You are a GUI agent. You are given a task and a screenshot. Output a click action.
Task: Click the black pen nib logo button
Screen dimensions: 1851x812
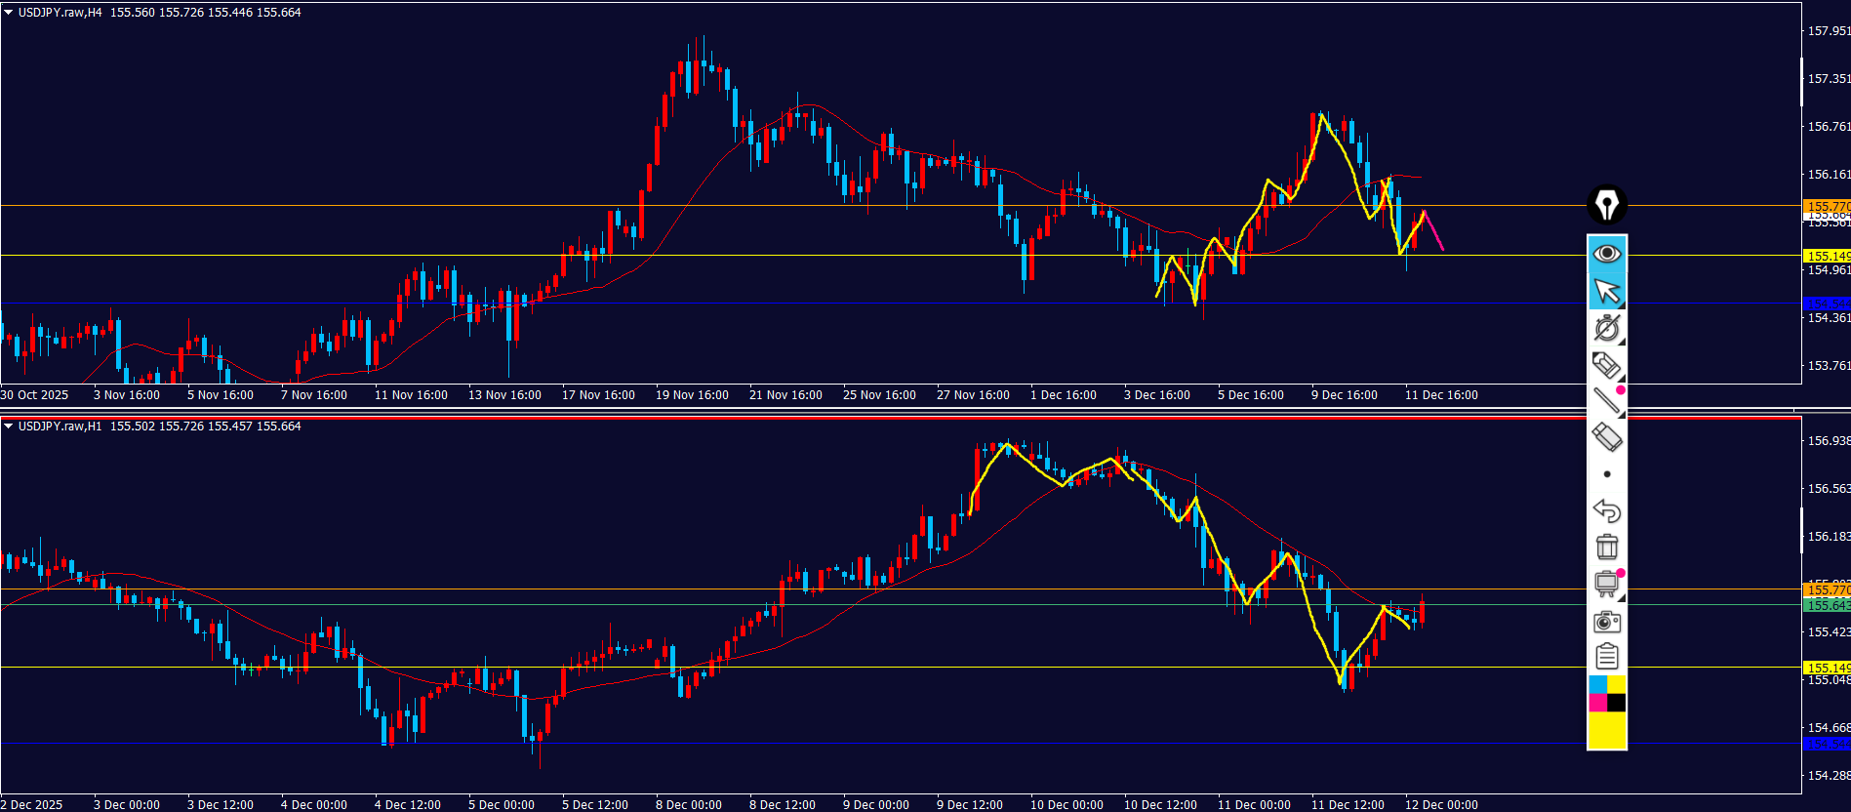[1606, 205]
